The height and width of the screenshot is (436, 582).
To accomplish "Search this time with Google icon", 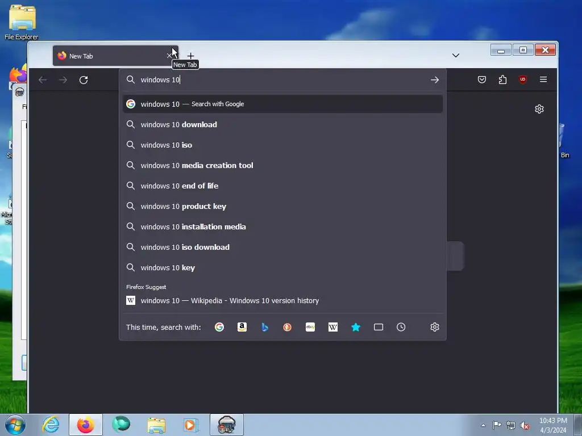I will (219, 327).
